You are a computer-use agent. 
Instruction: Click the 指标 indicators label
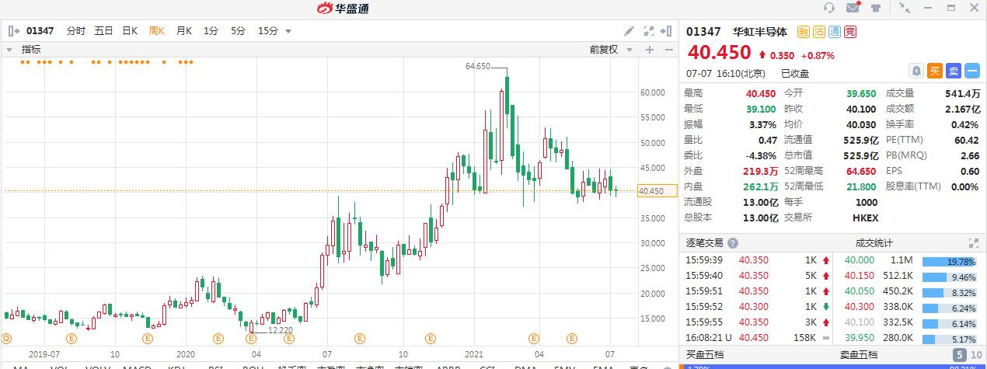(31, 49)
